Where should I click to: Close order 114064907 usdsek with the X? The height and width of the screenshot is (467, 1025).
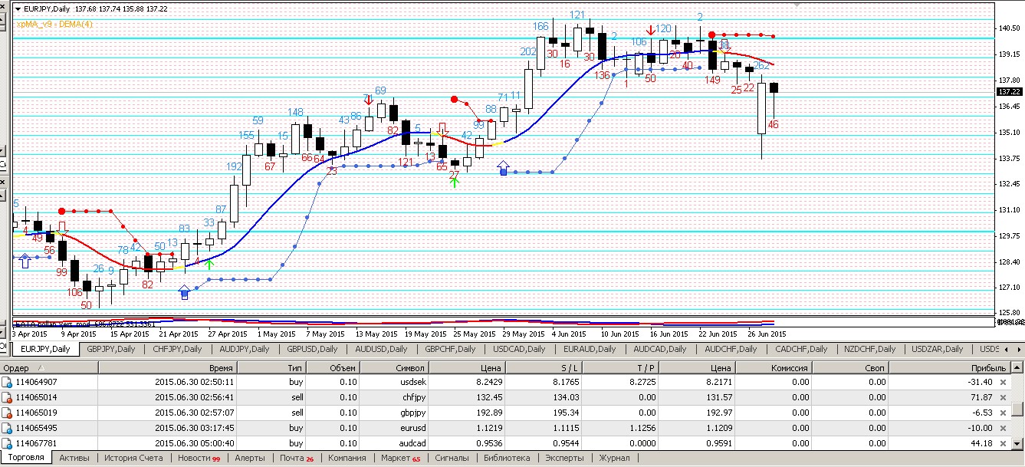pos(1003,382)
